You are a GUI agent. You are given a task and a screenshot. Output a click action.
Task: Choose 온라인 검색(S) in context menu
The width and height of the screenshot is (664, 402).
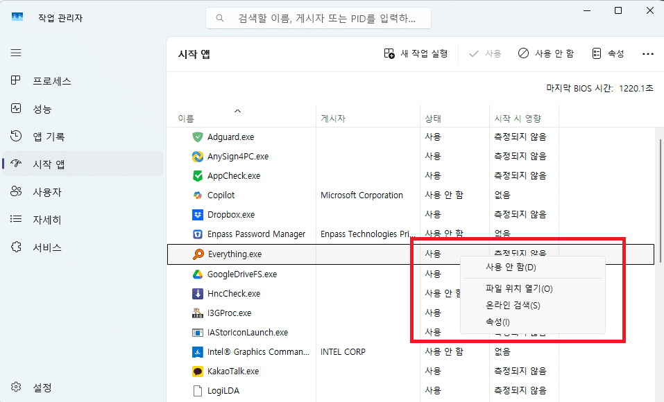[x=533, y=306]
